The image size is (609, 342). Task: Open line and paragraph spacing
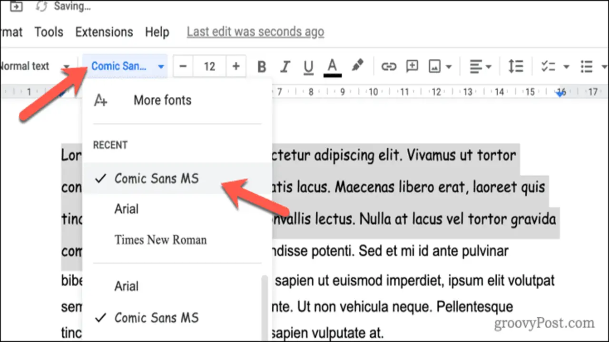(x=516, y=66)
